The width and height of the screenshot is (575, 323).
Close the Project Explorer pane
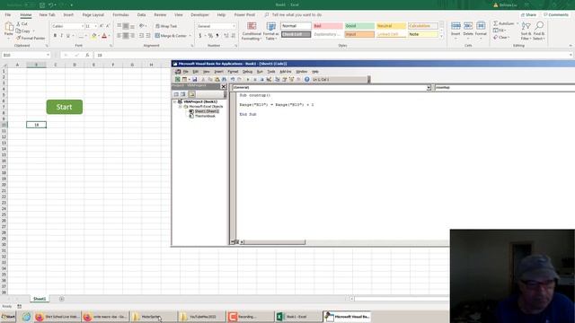[x=224, y=86]
